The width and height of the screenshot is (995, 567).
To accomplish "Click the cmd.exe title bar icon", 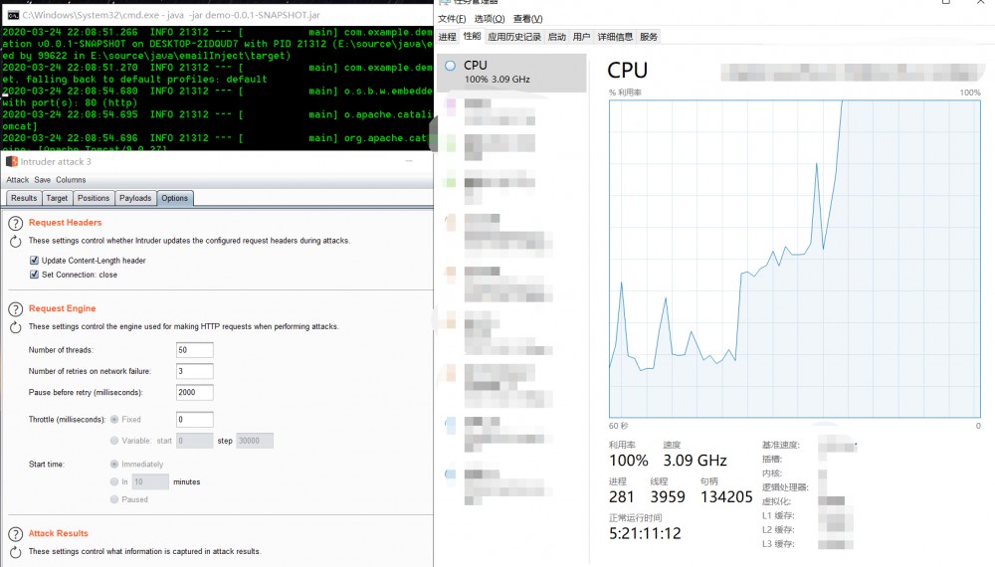I will tap(13, 15).
